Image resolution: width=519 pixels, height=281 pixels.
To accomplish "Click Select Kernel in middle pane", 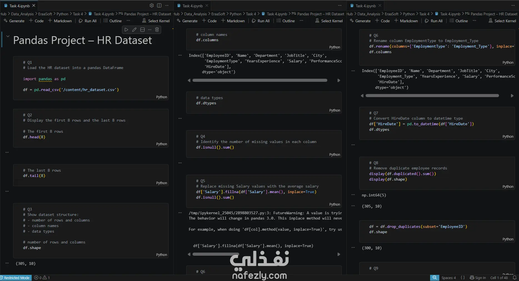I will (x=329, y=21).
